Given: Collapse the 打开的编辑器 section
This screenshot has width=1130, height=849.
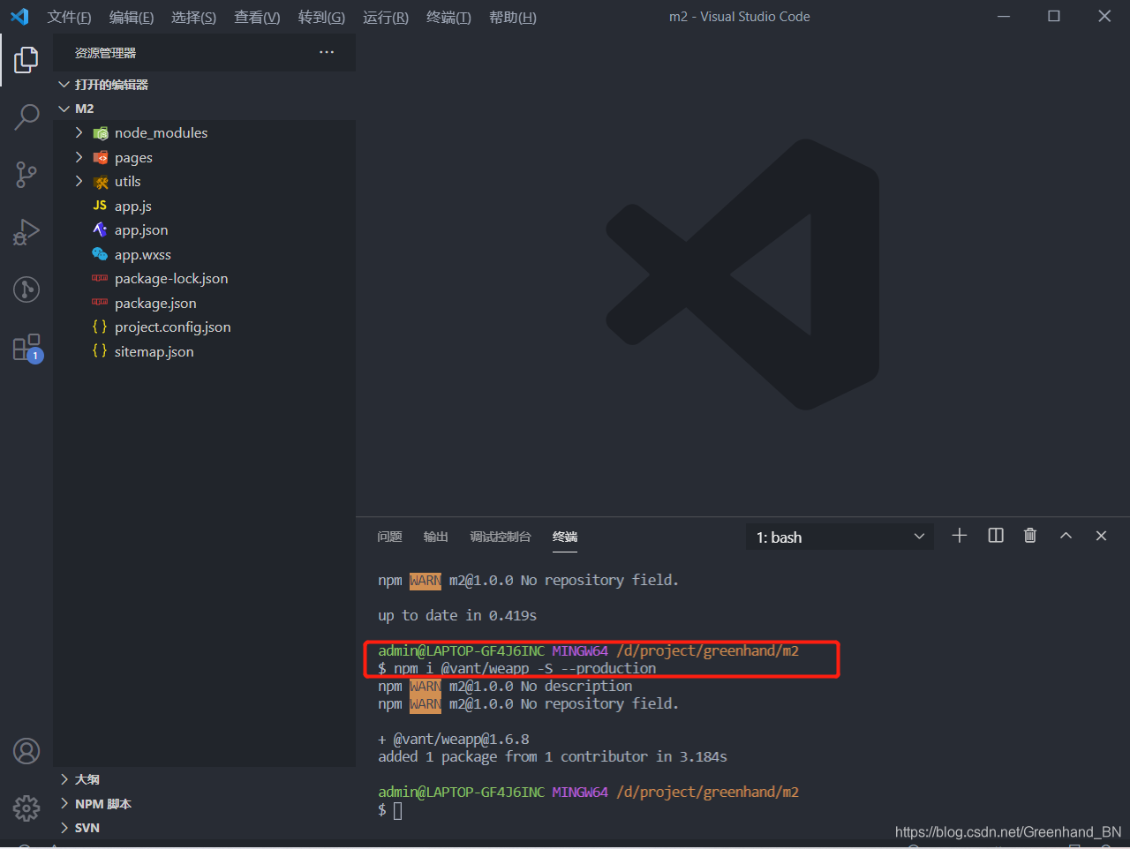Looking at the screenshot, I should click(64, 85).
